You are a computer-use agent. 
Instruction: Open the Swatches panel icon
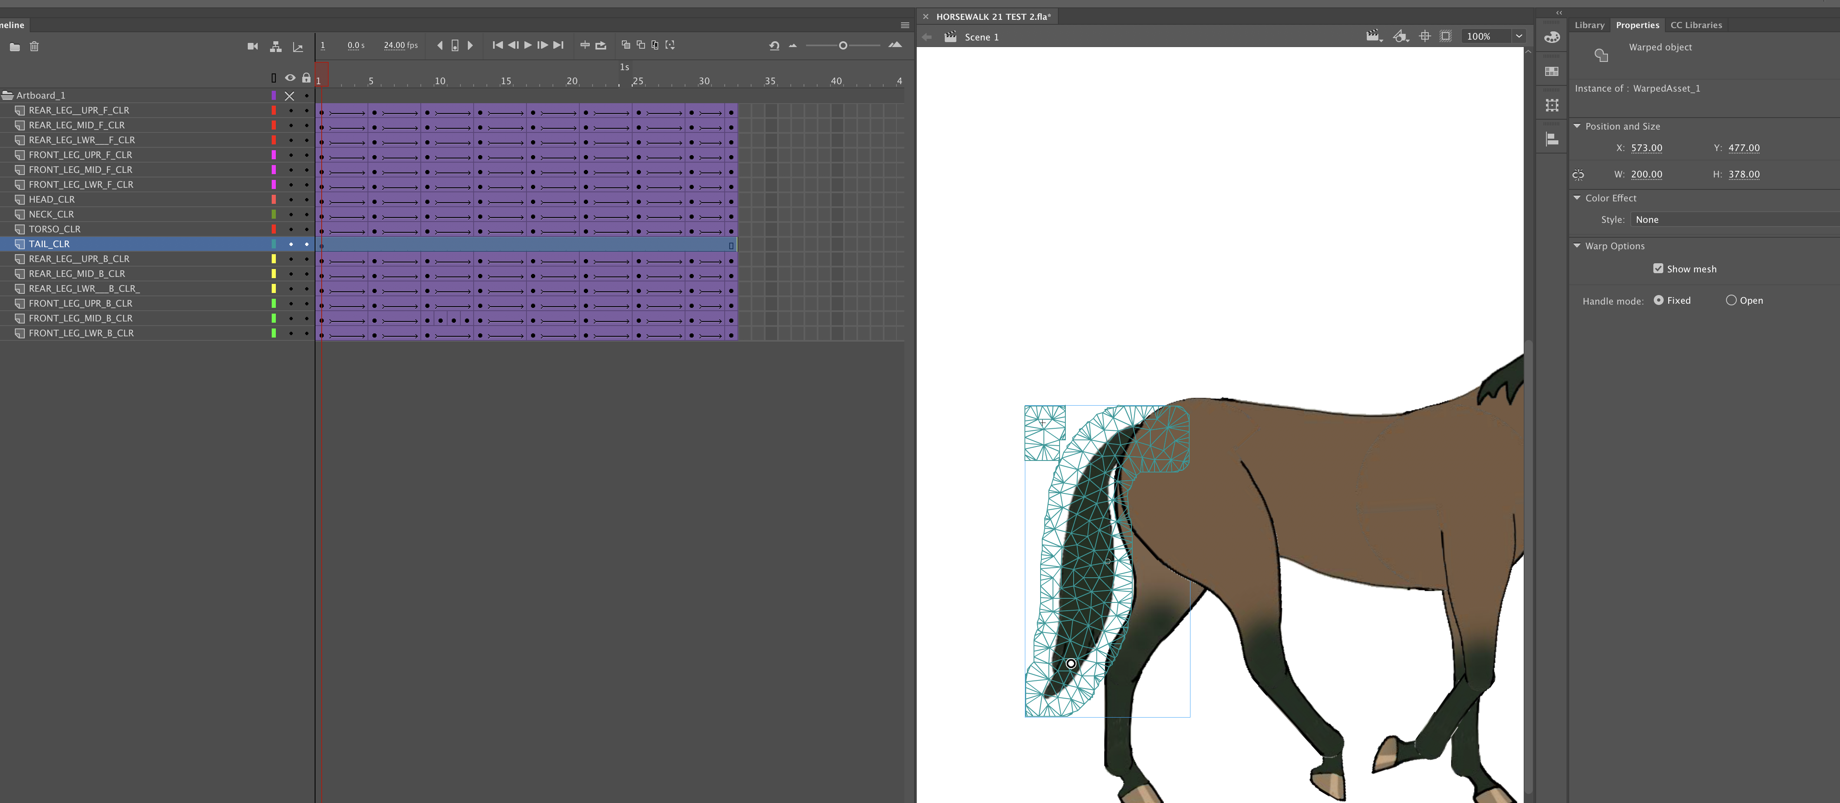tap(1552, 70)
